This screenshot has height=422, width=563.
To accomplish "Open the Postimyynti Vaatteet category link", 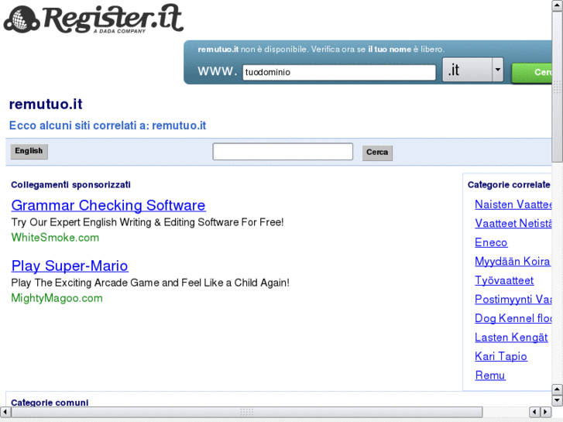I will 513,299.
